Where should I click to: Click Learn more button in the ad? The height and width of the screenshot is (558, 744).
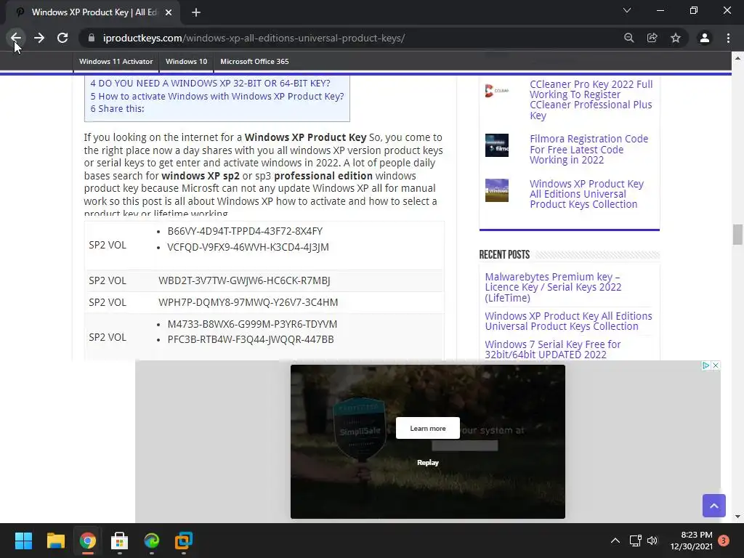427,428
